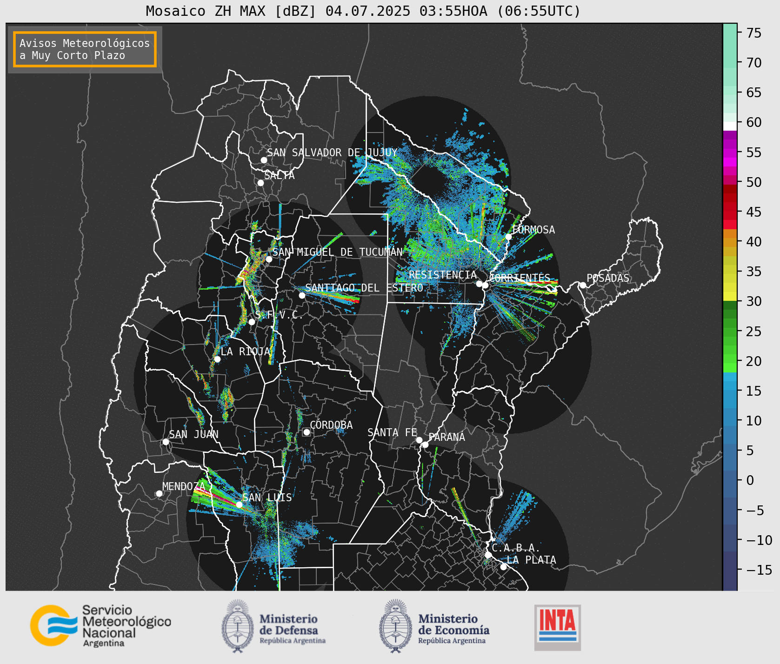Click the Paraná city marker
This screenshot has height=664, width=780.
pos(425,445)
